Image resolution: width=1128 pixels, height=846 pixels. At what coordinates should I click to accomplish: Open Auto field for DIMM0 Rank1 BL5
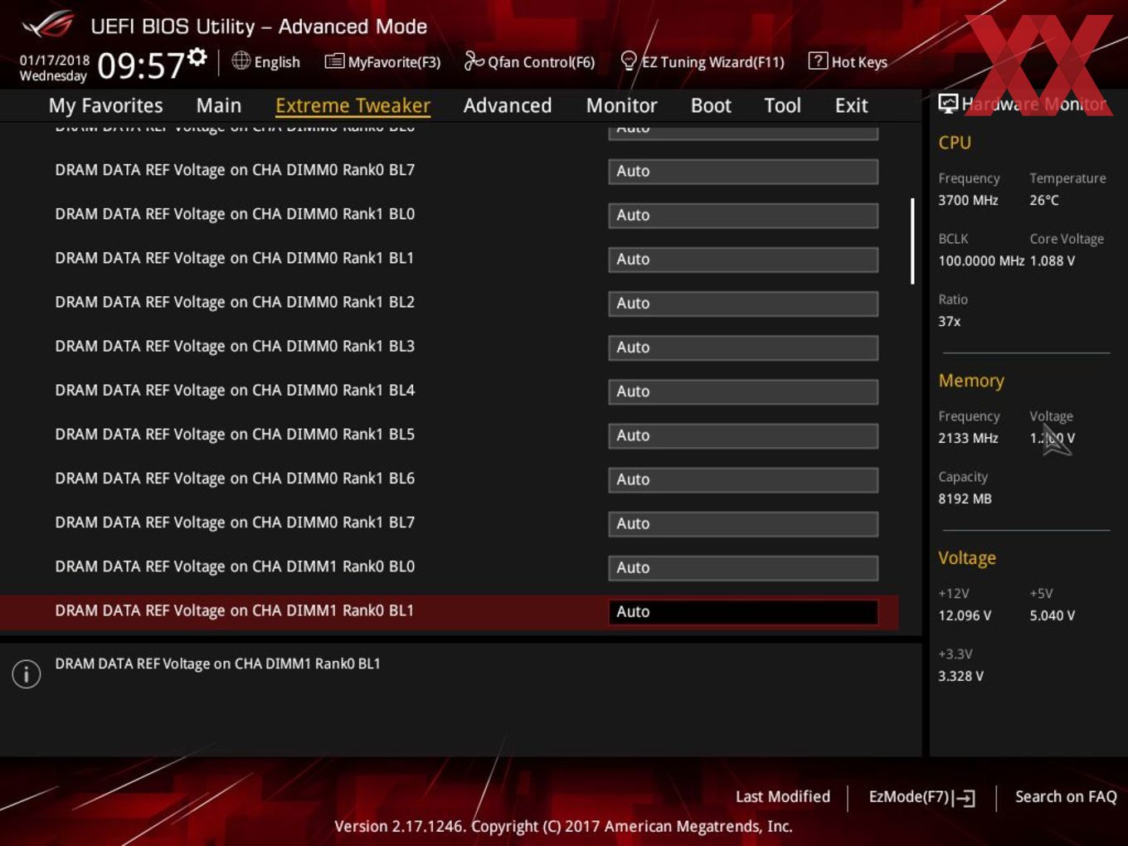pyautogui.click(x=743, y=435)
